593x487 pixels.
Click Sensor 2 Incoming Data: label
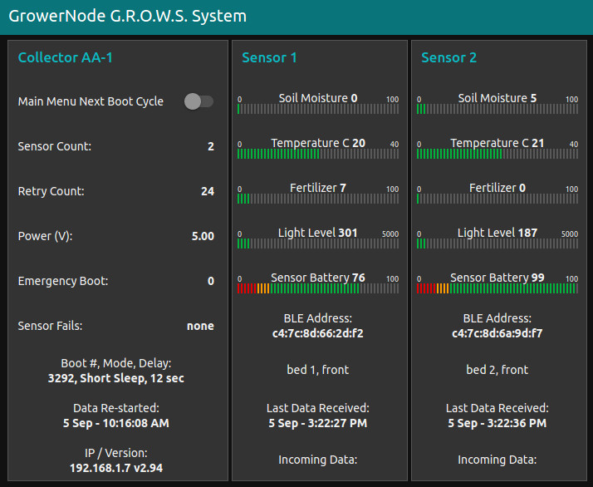[497, 460]
